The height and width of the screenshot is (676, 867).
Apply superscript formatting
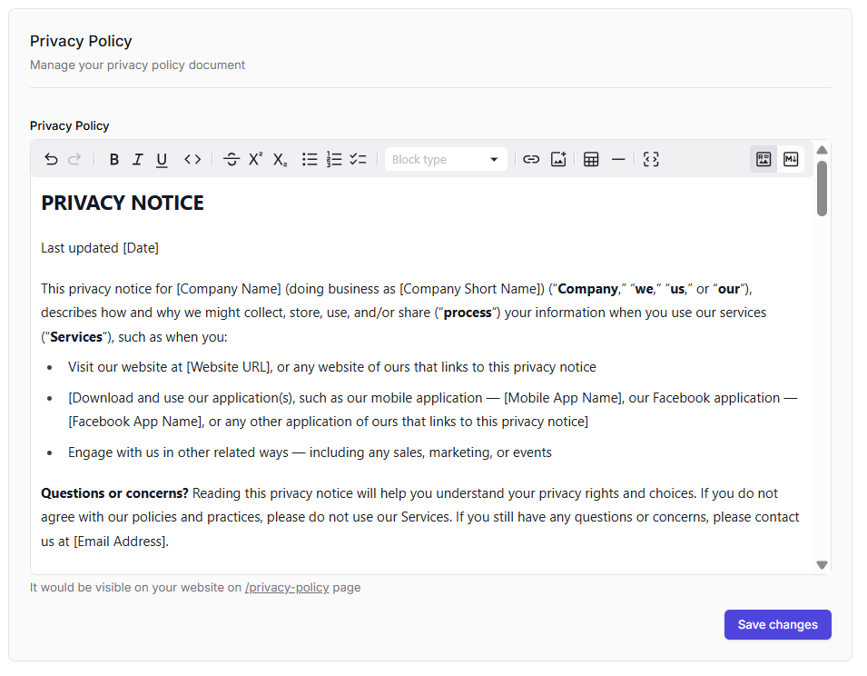click(256, 160)
